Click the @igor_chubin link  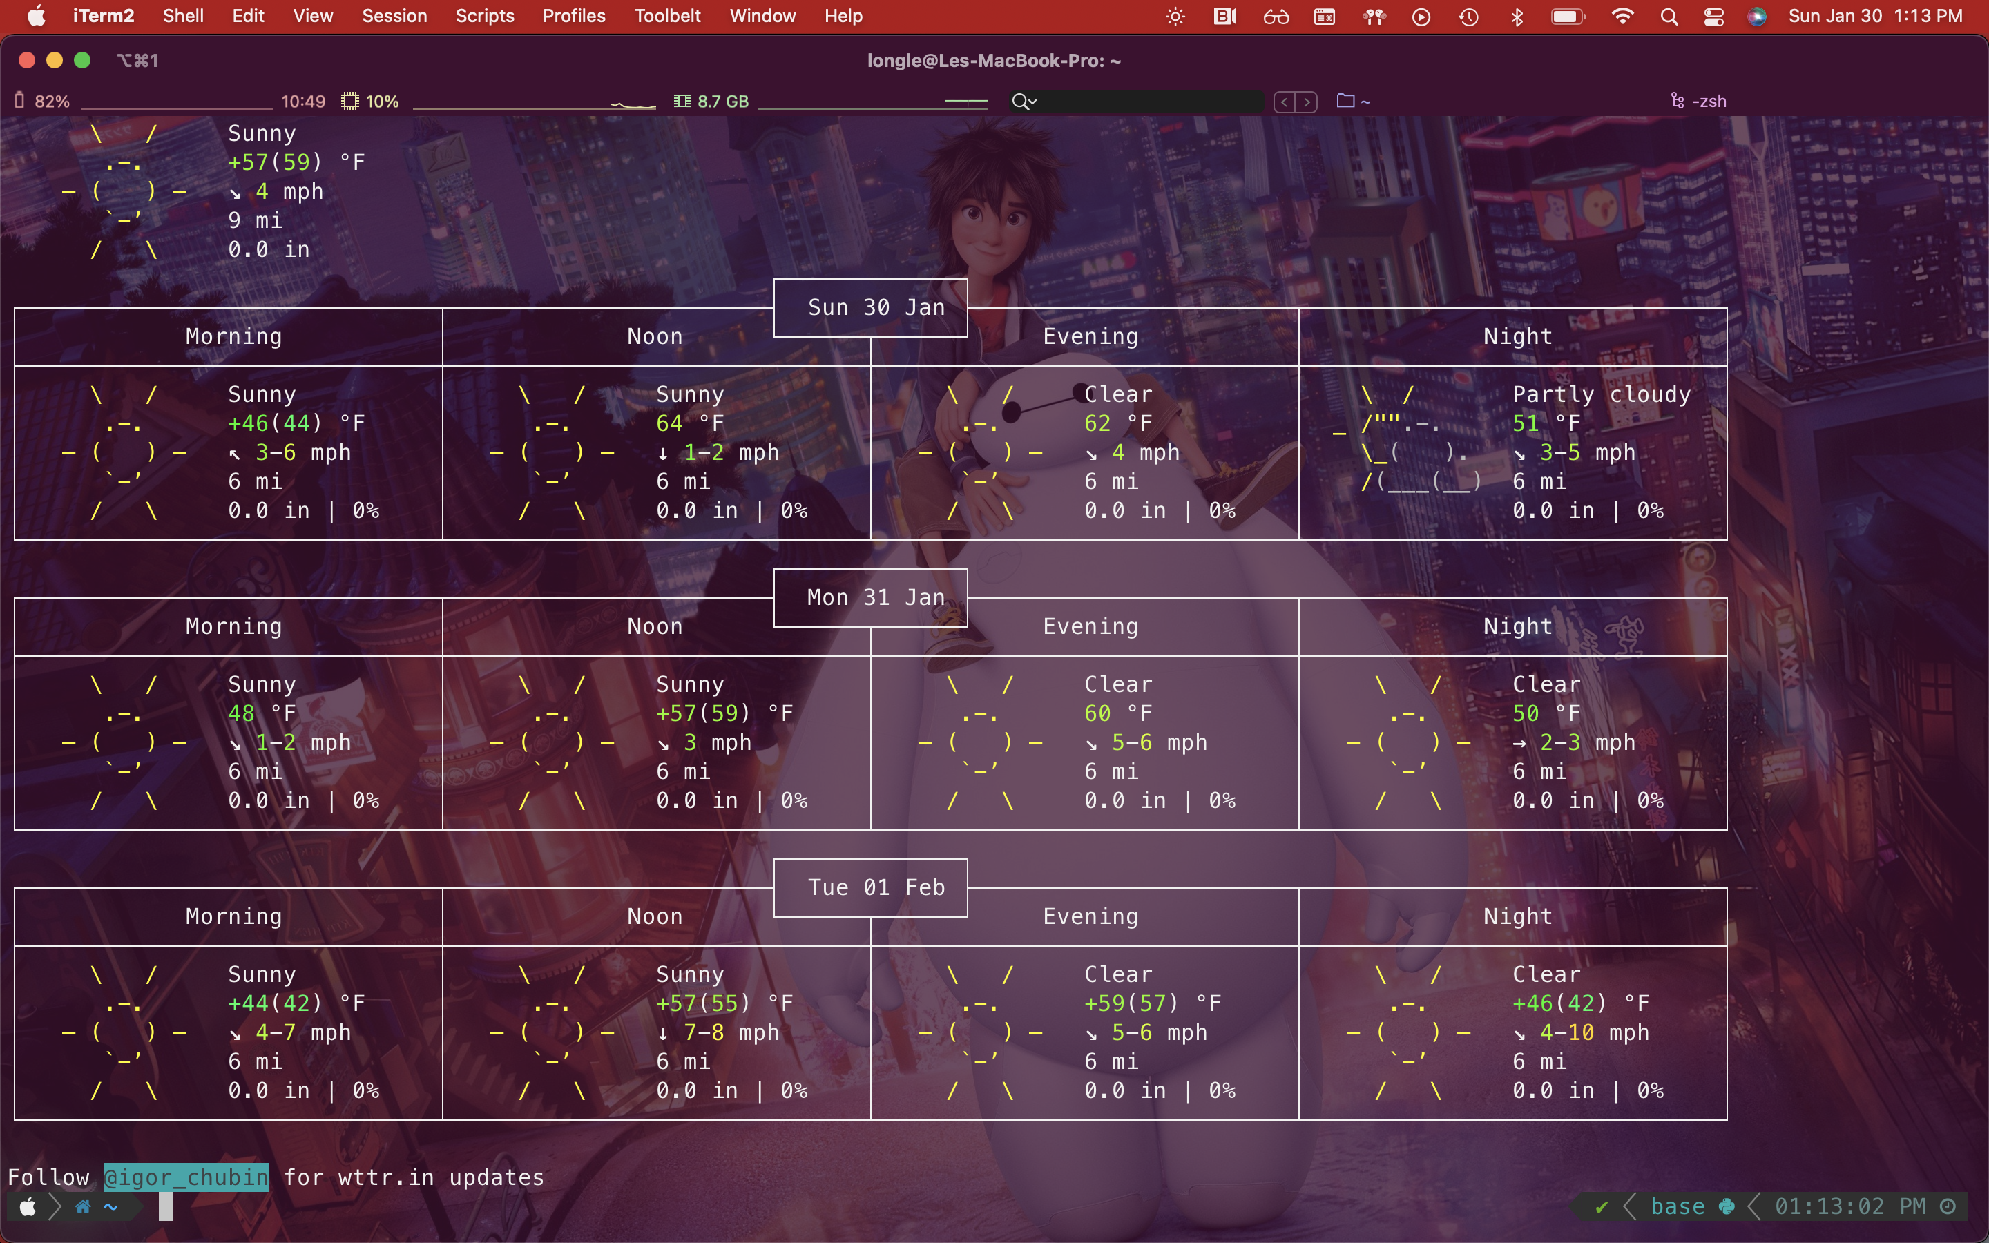click(186, 1177)
